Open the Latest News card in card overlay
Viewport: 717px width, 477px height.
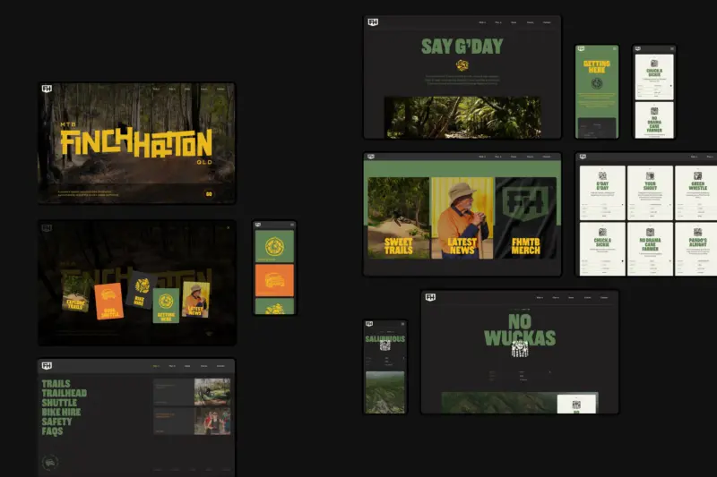tap(196, 300)
